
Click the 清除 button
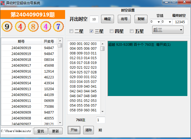pos(89,130)
